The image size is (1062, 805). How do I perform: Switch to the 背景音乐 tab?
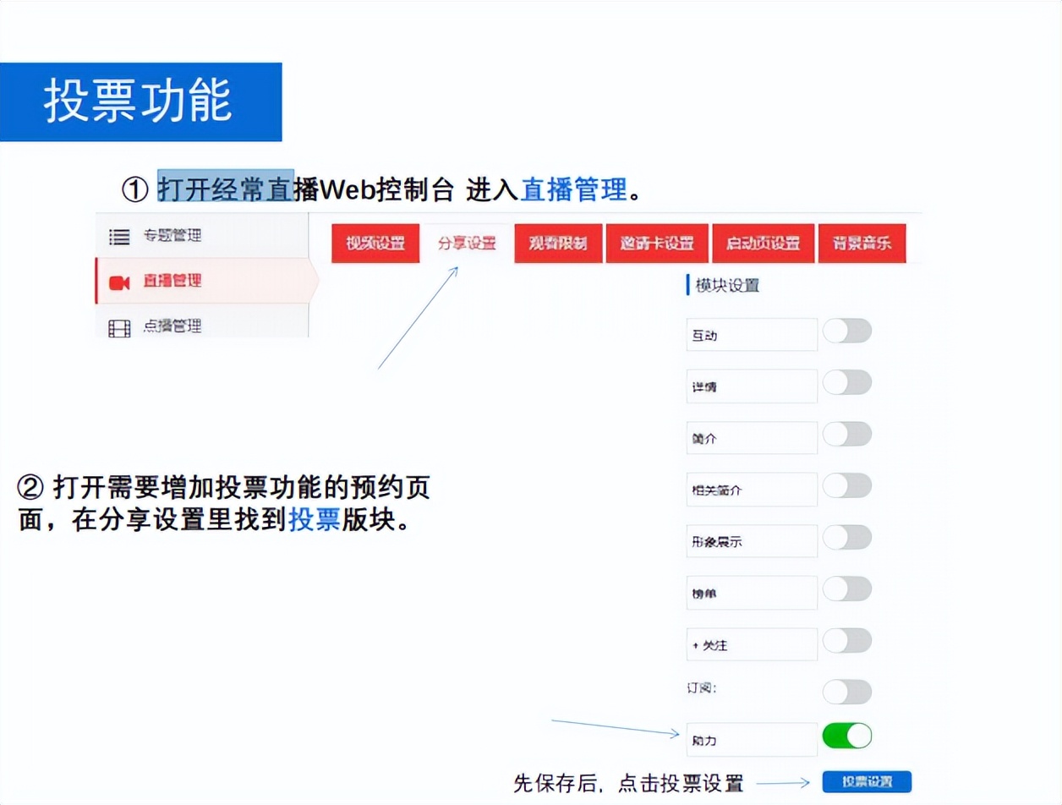coord(862,243)
